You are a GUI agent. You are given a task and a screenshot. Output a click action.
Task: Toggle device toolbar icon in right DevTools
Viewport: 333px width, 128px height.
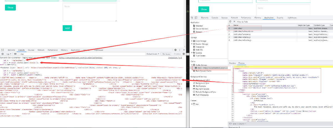[x=195, y=17]
